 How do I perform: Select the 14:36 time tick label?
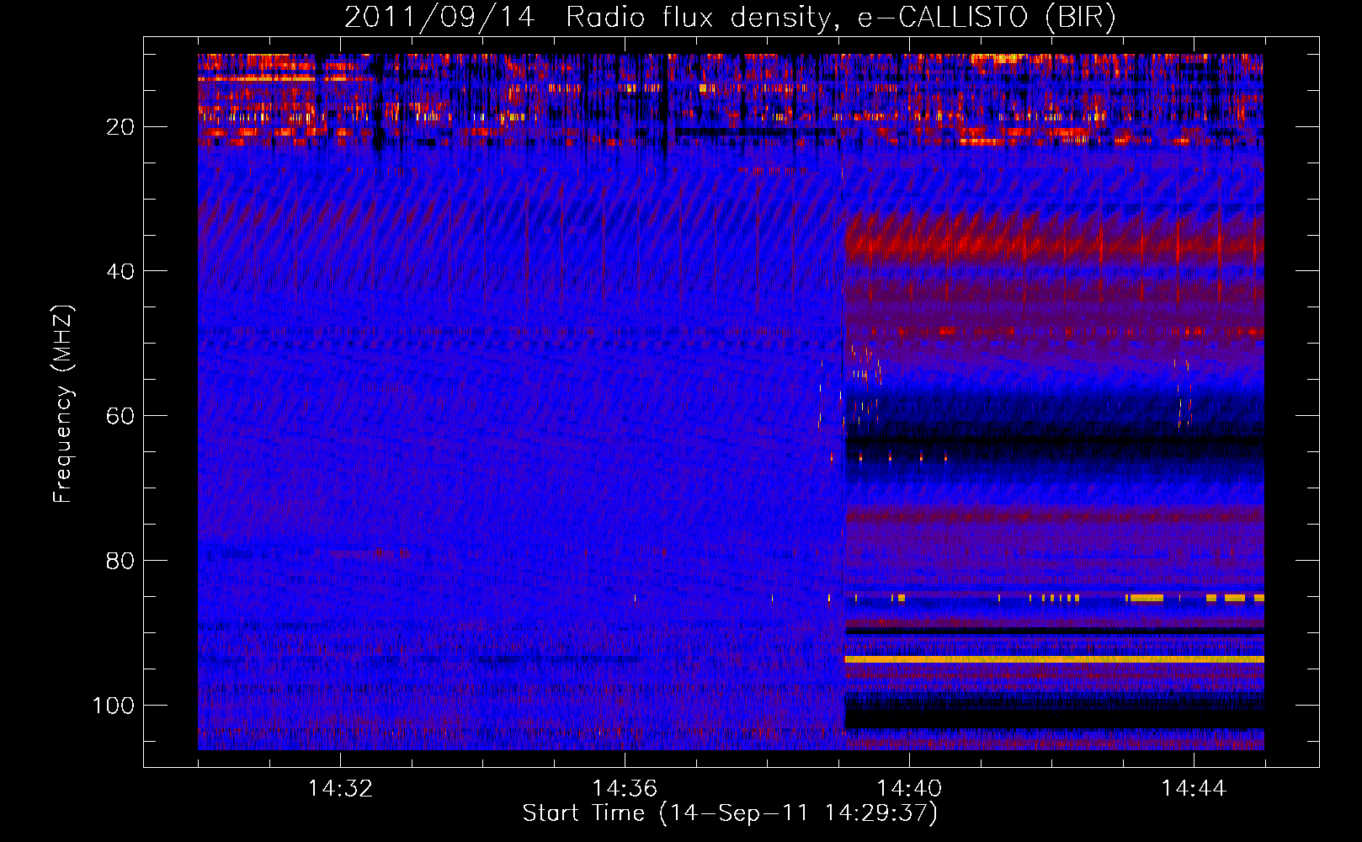click(625, 789)
